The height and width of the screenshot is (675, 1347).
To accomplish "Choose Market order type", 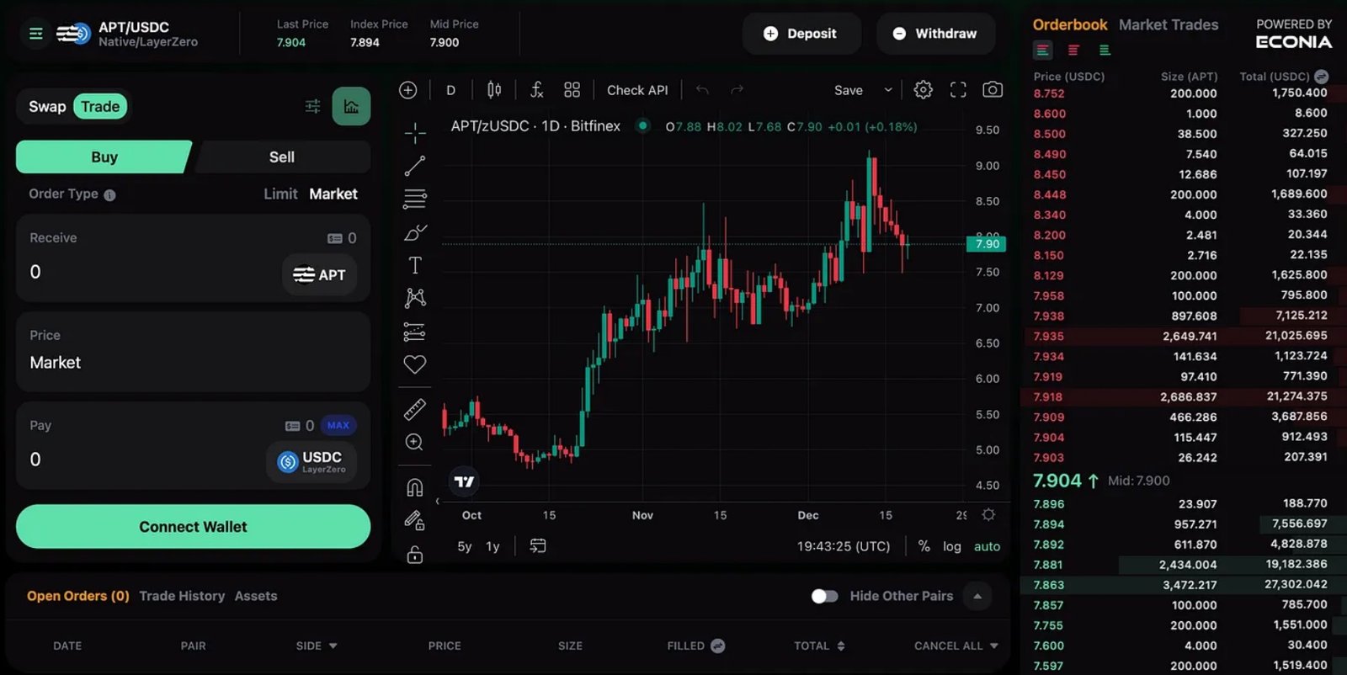I will point(333,194).
